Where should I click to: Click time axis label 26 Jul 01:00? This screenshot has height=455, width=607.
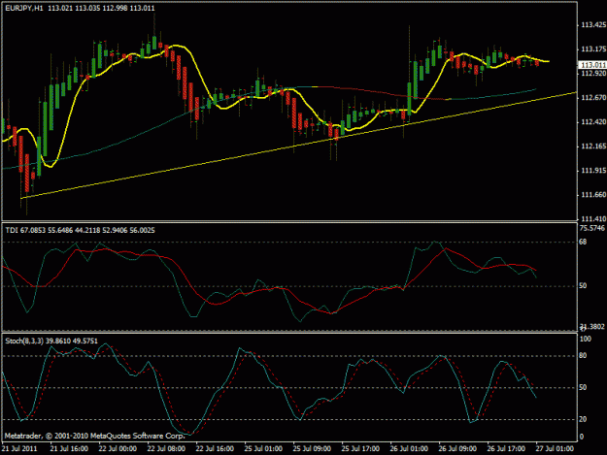click(409, 448)
